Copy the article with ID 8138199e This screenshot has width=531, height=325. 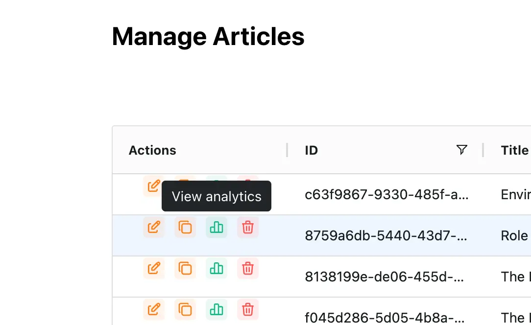(185, 269)
